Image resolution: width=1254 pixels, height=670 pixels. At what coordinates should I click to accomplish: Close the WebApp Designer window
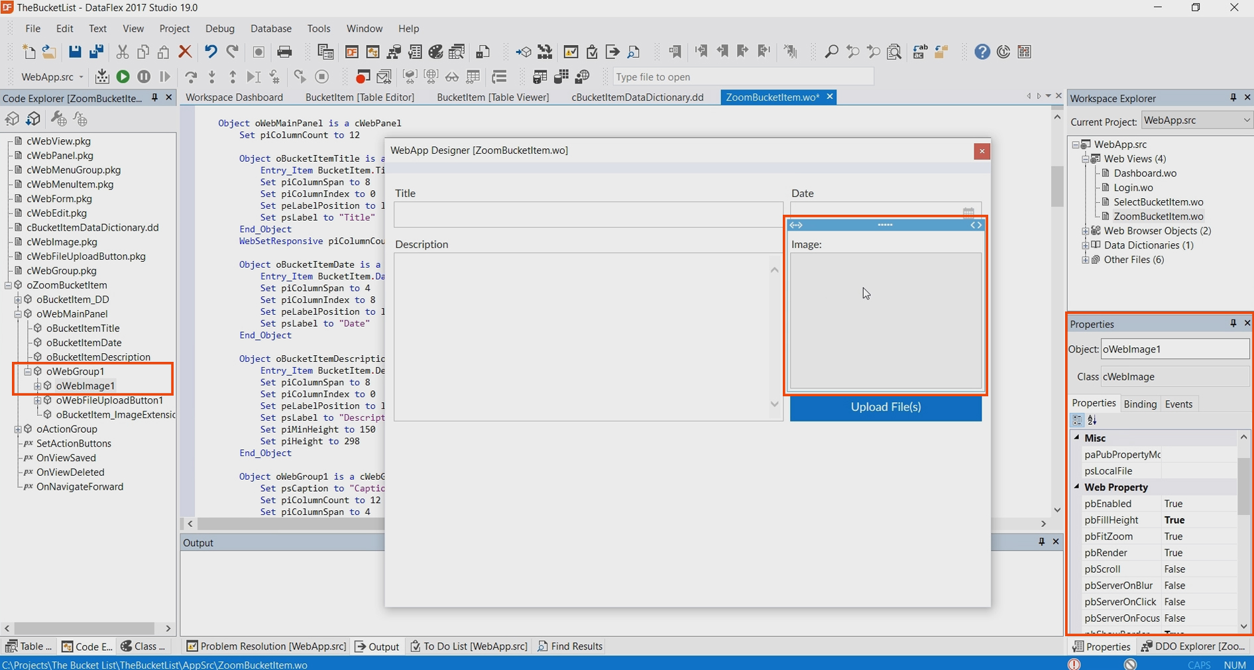pyautogui.click(x=982, y=151)
